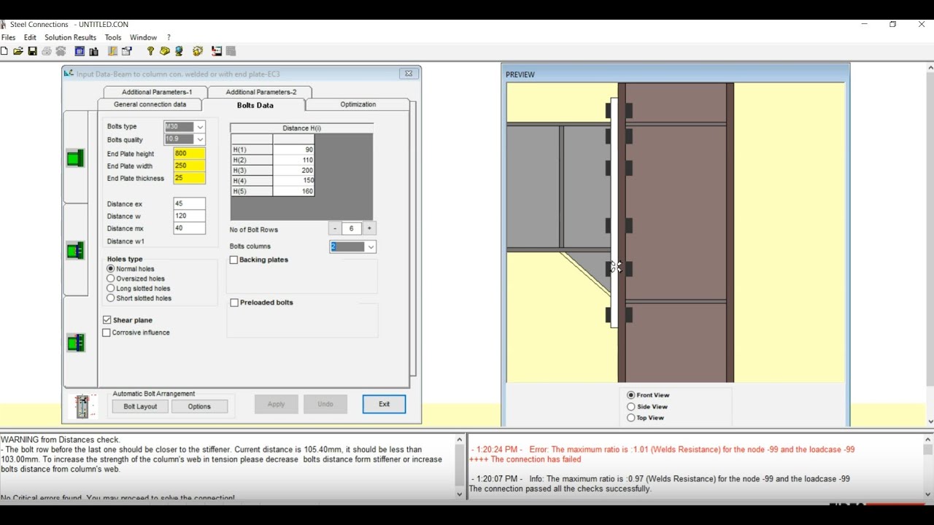The image size is (934, 525).
Task: Click the globe web toolbar icon
Action: point(179,51)
